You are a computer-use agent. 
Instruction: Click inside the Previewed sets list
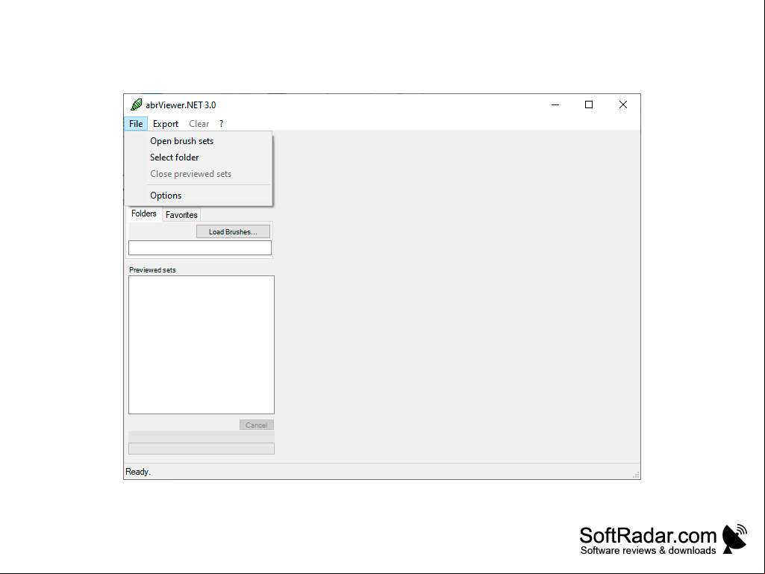[202, 345]
